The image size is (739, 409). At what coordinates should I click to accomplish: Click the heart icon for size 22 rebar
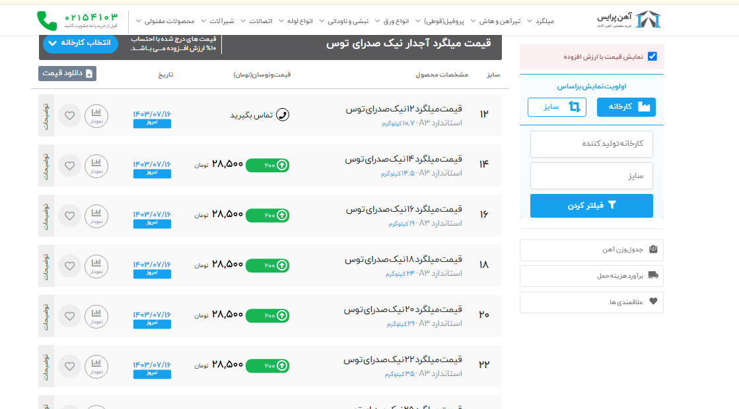[69, 366]
